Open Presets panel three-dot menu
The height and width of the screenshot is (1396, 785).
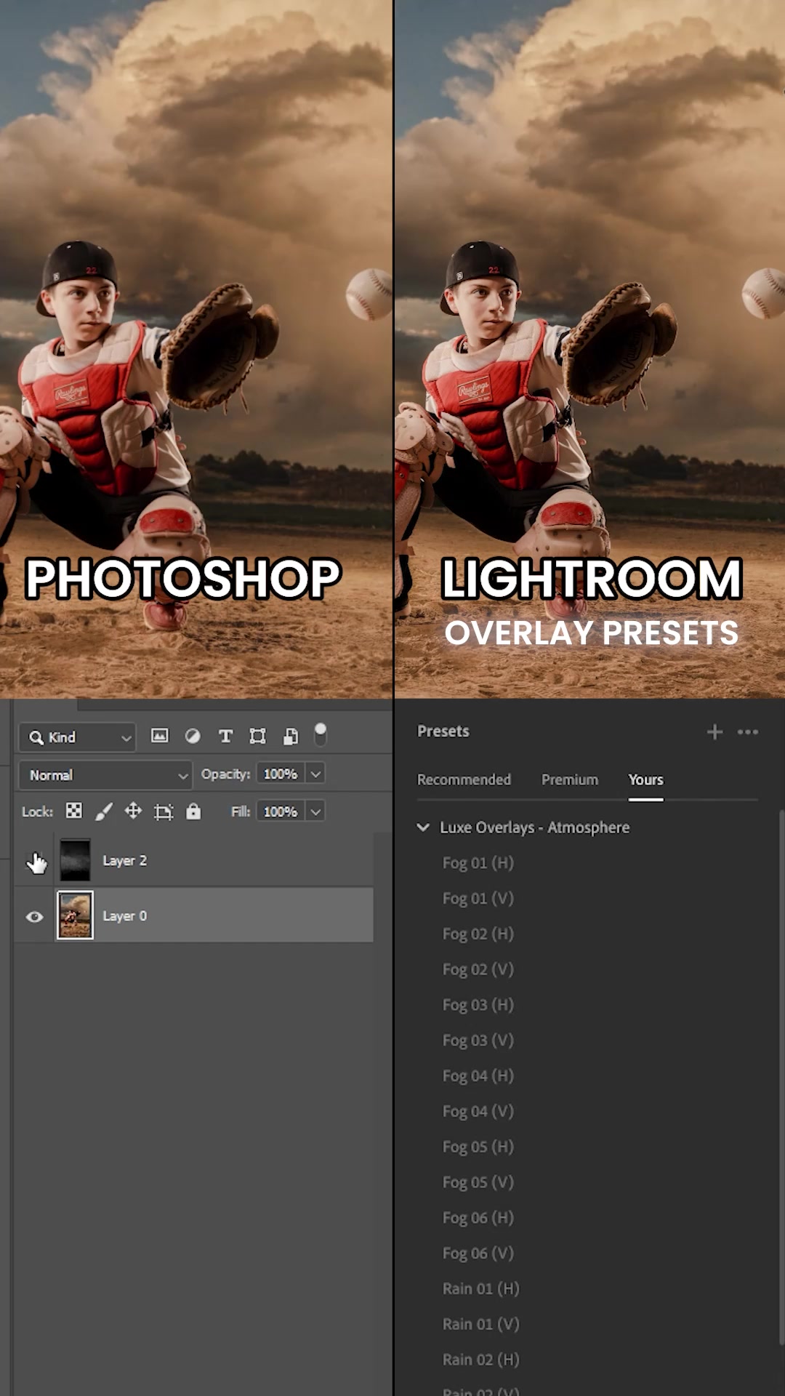coord(747,731)
